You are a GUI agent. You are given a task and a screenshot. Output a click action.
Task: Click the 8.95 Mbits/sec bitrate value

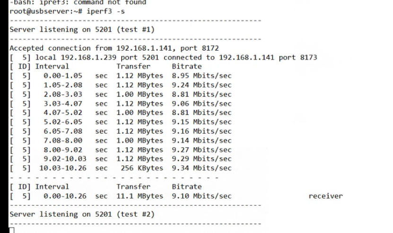(x=202, y=76)
